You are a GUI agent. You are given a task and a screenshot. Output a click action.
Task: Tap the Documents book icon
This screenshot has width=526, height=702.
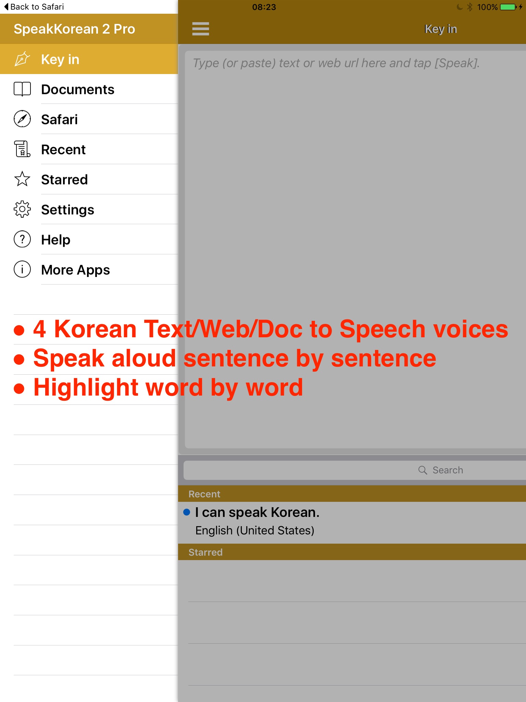22,89
